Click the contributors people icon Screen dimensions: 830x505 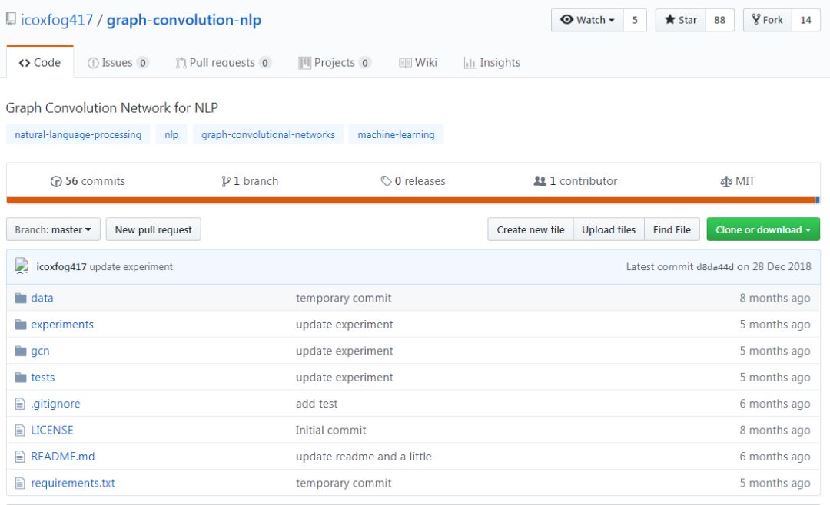tap(539, 181)
